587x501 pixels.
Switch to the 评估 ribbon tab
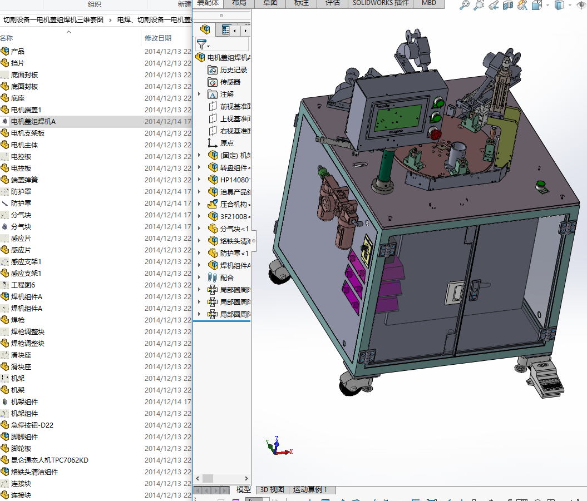332,3
